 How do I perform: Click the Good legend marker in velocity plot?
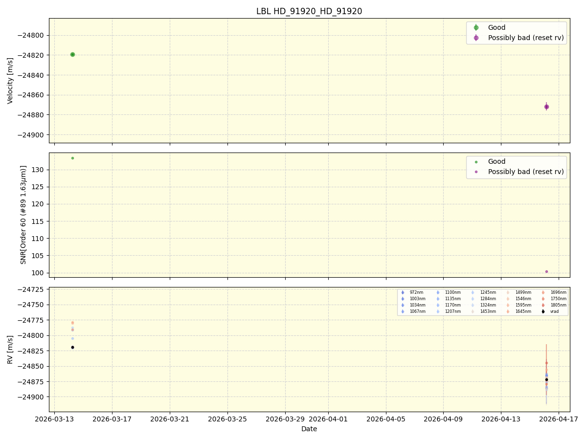(x=476, y=27)
